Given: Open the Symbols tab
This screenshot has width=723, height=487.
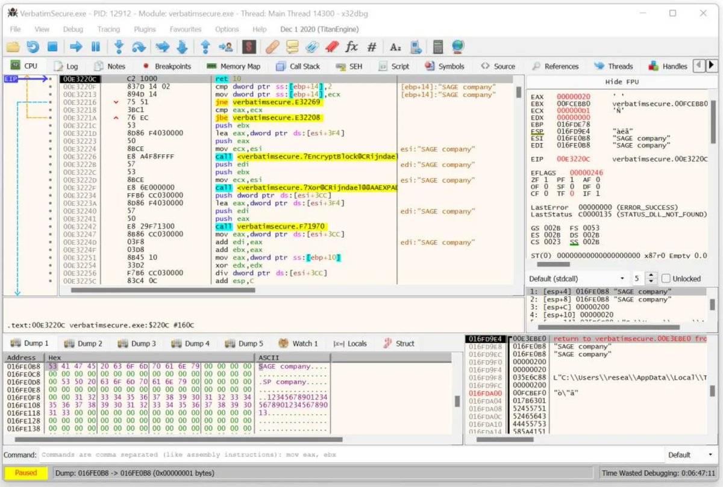Looking at the screenshot, I should (x=444, y=66).
